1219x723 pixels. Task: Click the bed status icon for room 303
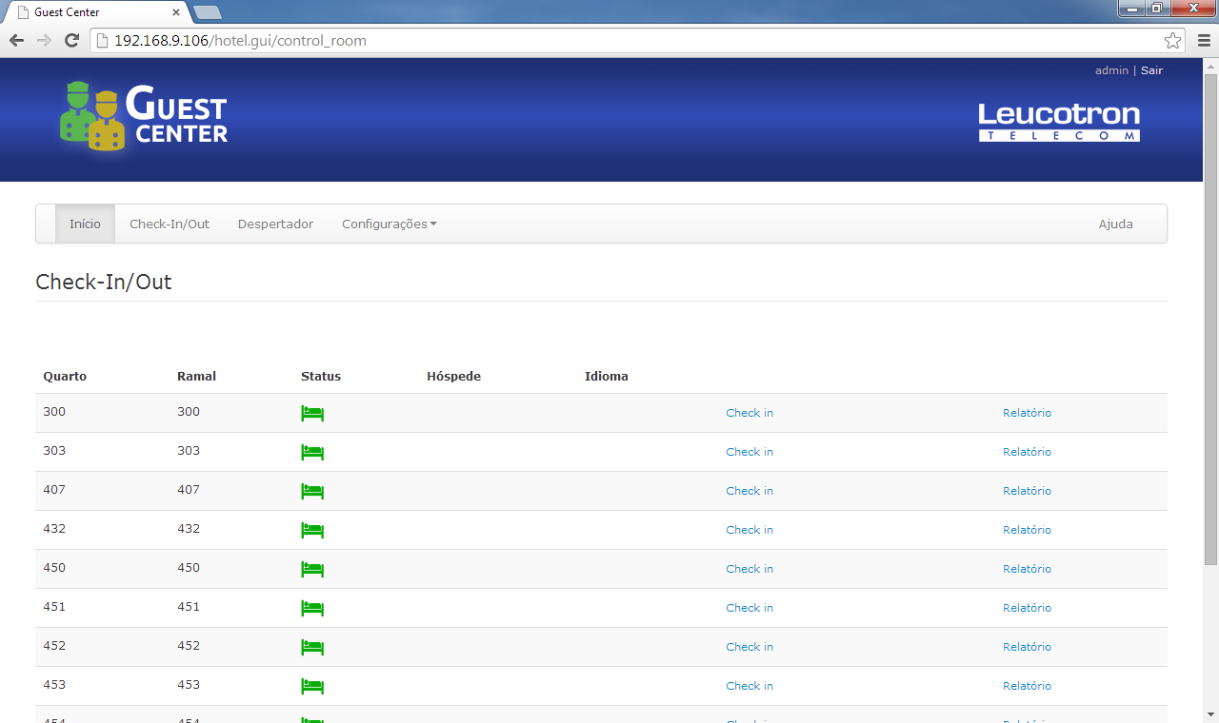coord(312,452)
